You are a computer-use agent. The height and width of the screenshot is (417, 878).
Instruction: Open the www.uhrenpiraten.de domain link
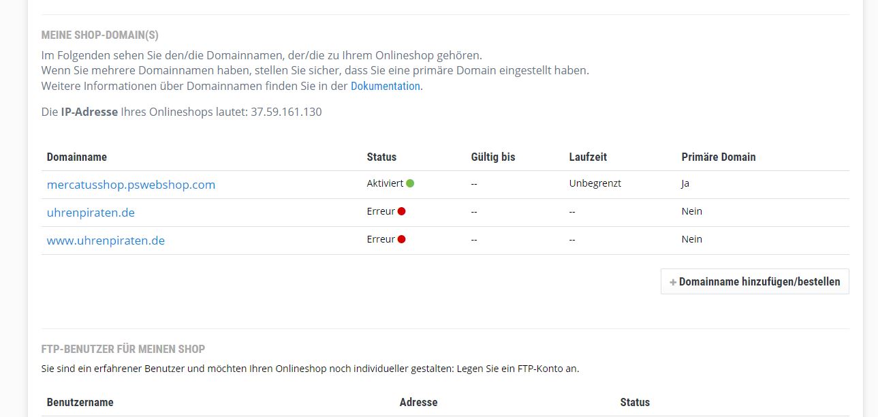106,241
